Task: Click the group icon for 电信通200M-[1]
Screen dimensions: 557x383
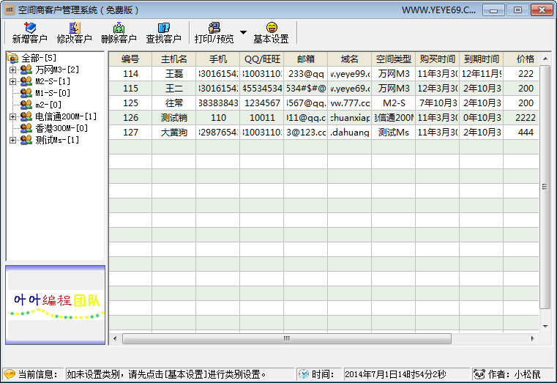Action: [x=26, y=116]
